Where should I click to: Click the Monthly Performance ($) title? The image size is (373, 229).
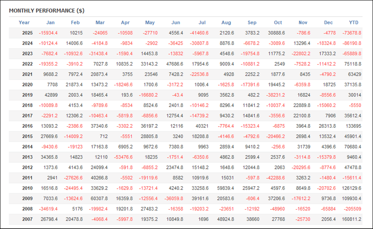click(x=46, y=10)
